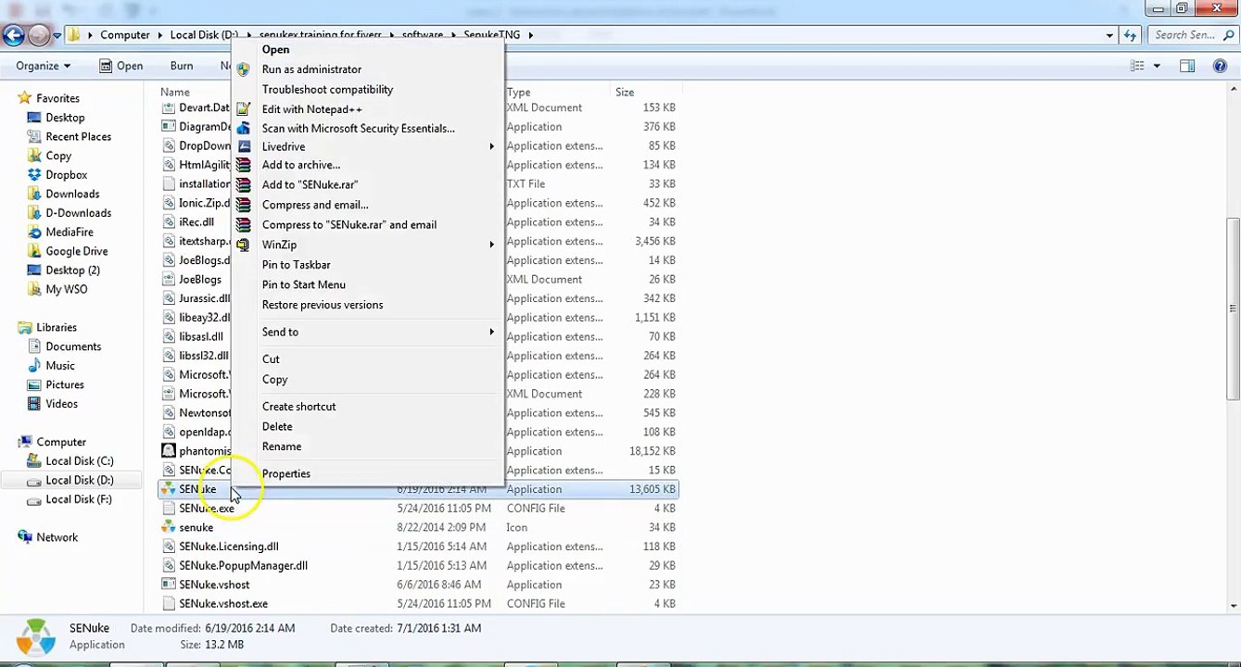Click the Microsoft Security Essentials scan icon
The image size is (1241, 667).
tap(243, 129)
